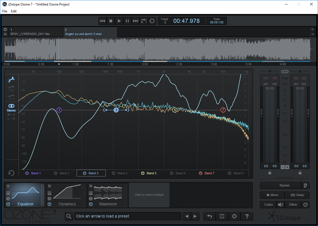Enable Band 2
Image resolution: width=318 pixels, height=226 pixels.
(56, 173)
